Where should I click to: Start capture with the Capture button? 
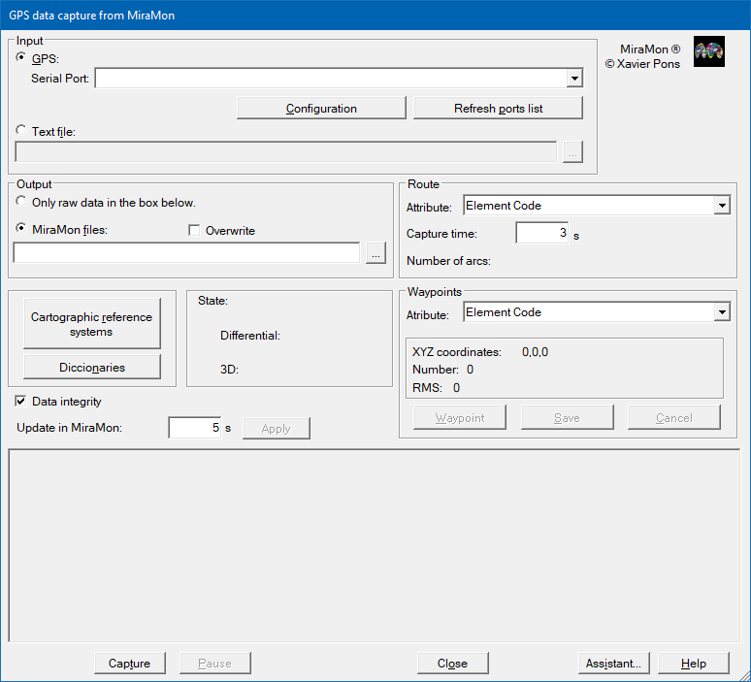129,664
